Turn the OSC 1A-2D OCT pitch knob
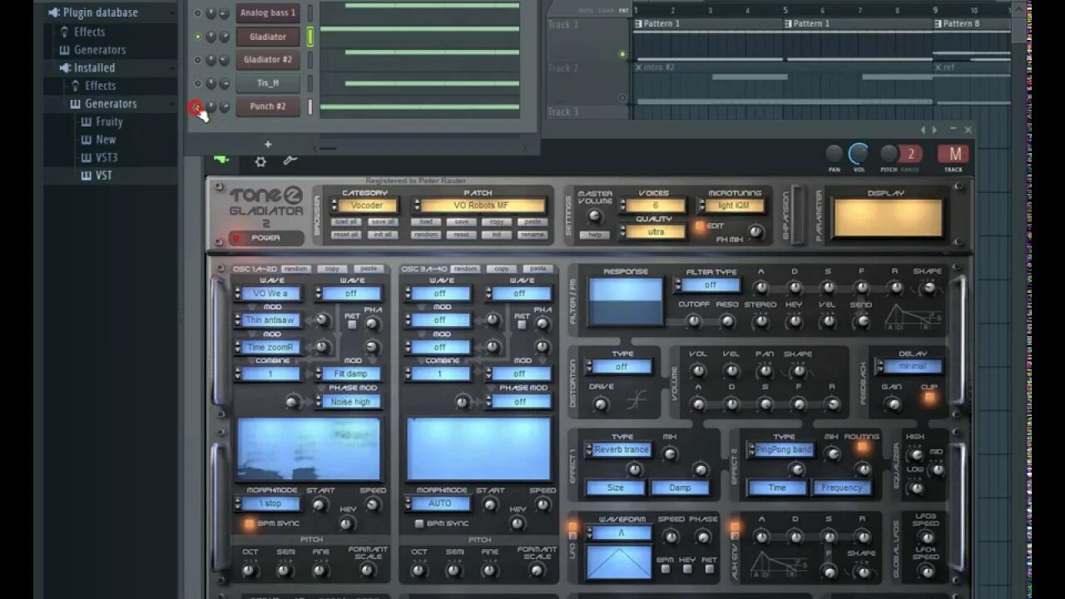The width and height of the screenshot is (1065, 599). pos(250,570)
